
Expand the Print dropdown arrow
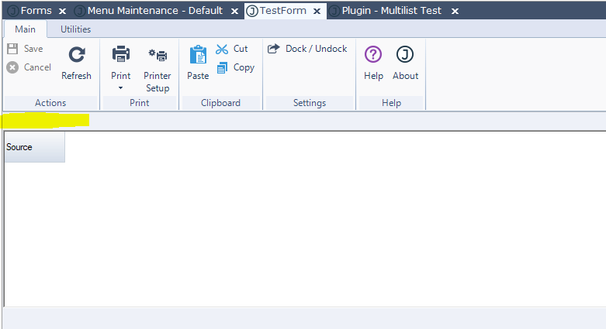coord(121,88)
